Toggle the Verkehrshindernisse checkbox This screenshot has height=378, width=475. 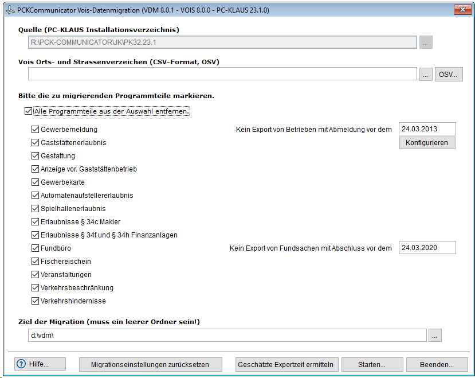click(35, 301)
